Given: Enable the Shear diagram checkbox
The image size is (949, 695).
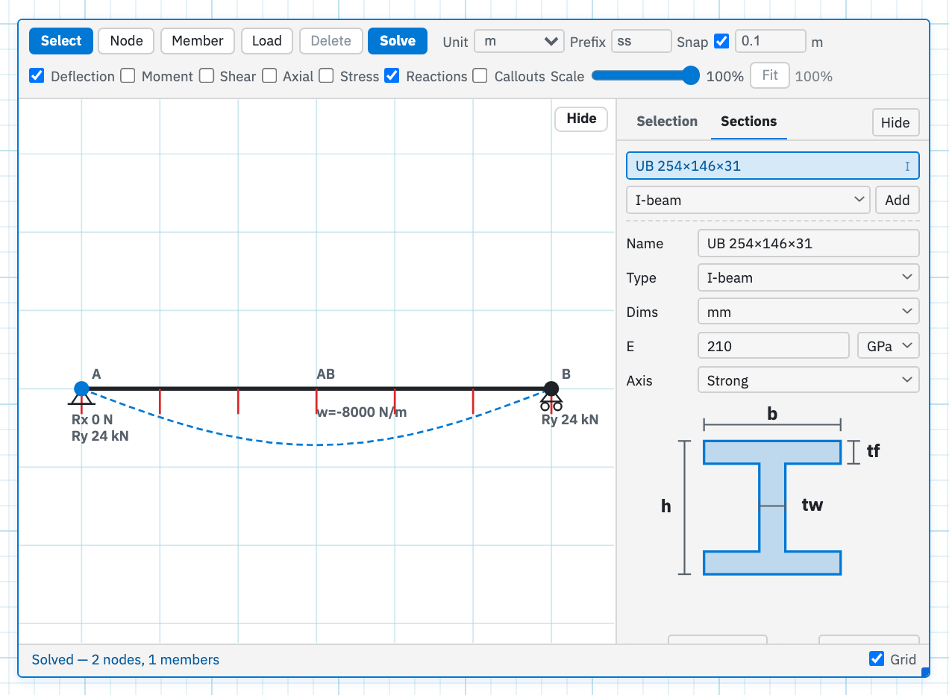Looking at the screenshot, I should pos(207,75).
